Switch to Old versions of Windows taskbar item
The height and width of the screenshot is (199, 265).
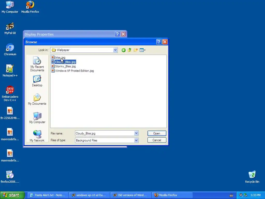click(x=131, y=195)
